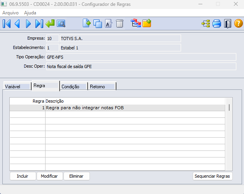
Task: Delete record via trash can icon
Action: click(x=119, y=24)
